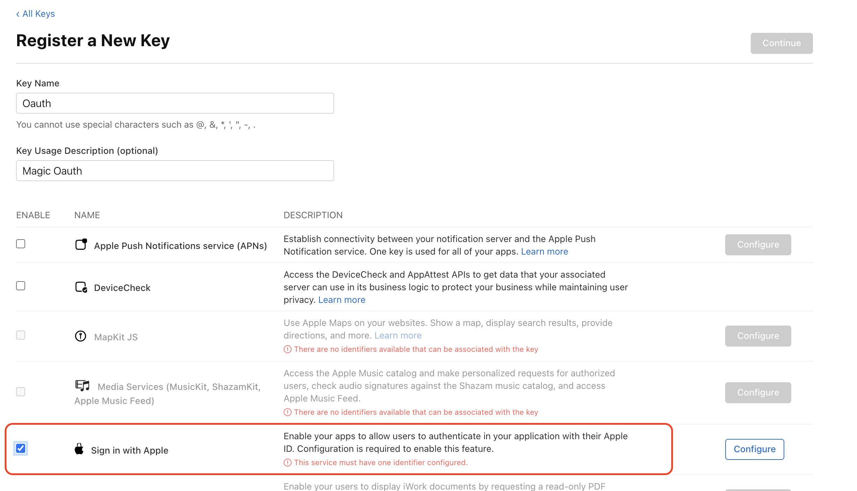857x491 pixels.
Task: Enable the Apple Push Notifications service checkbox
Action: [21, 244]
